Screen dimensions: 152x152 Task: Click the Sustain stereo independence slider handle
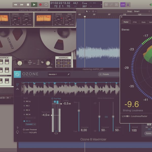pyautogui.click(x=113, y=117)
